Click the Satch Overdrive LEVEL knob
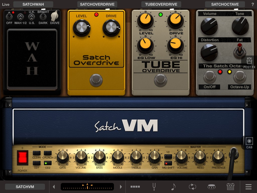This screenshot has width=257, height=193. click(82, 28)
